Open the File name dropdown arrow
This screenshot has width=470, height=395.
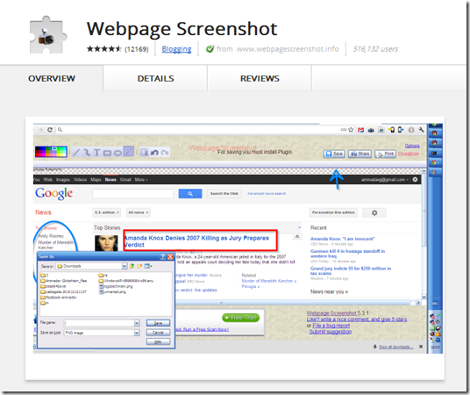tap(137, 323)
